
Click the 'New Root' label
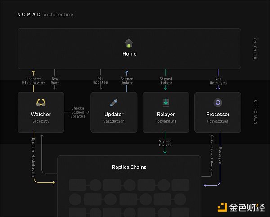[55, 81]
